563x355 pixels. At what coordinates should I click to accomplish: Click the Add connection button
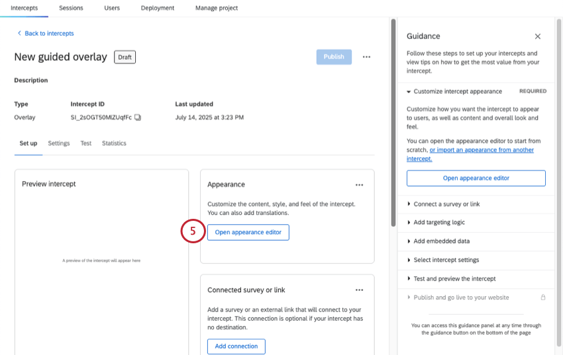(236, 346)
